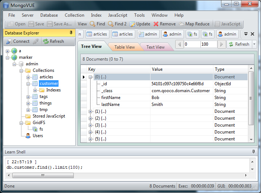Pin the Learn Shell panel

(x=253, y=152)
